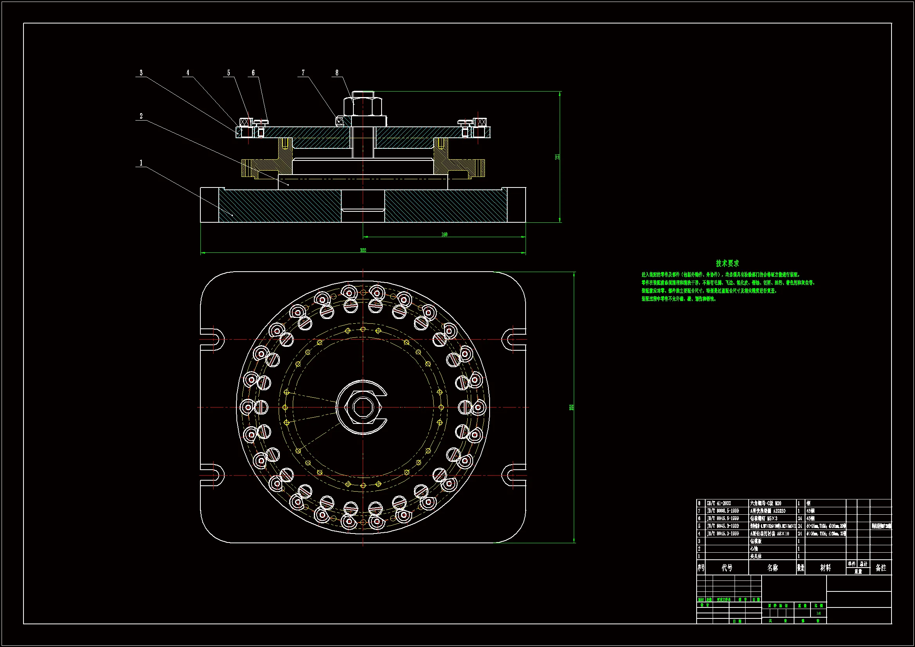Click balloon callout number 3
Image resolution: width=915 pixels, height=647 pixels.
(141, 73)
